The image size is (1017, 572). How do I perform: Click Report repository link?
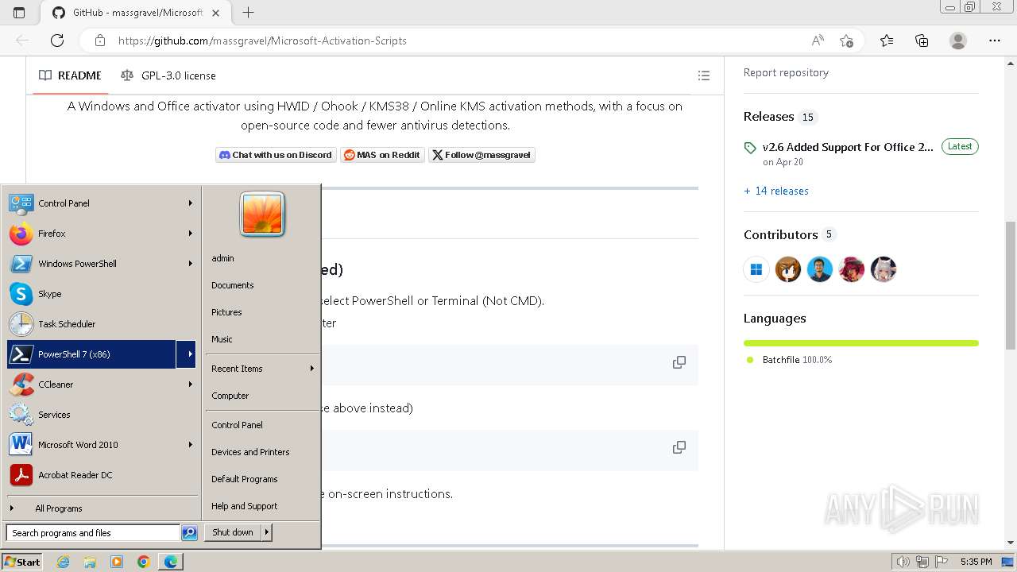[786, 72]
